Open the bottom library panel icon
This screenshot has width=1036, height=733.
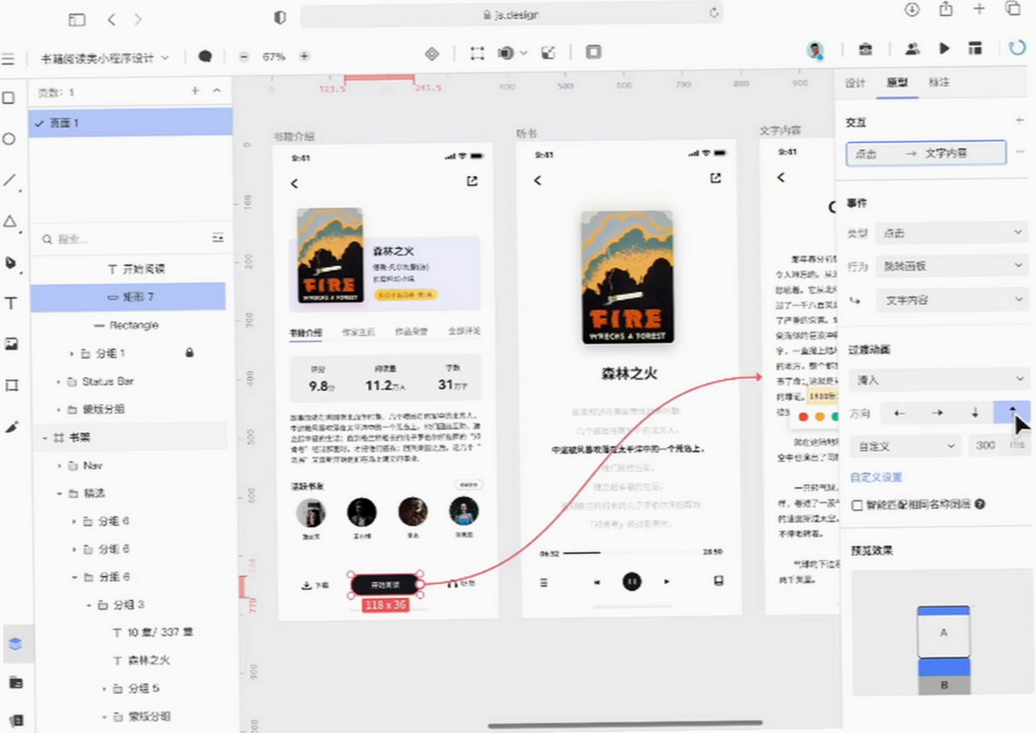click(x=16, y=721)
